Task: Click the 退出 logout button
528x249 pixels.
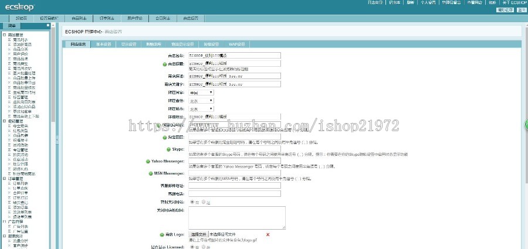Action: 520,10
